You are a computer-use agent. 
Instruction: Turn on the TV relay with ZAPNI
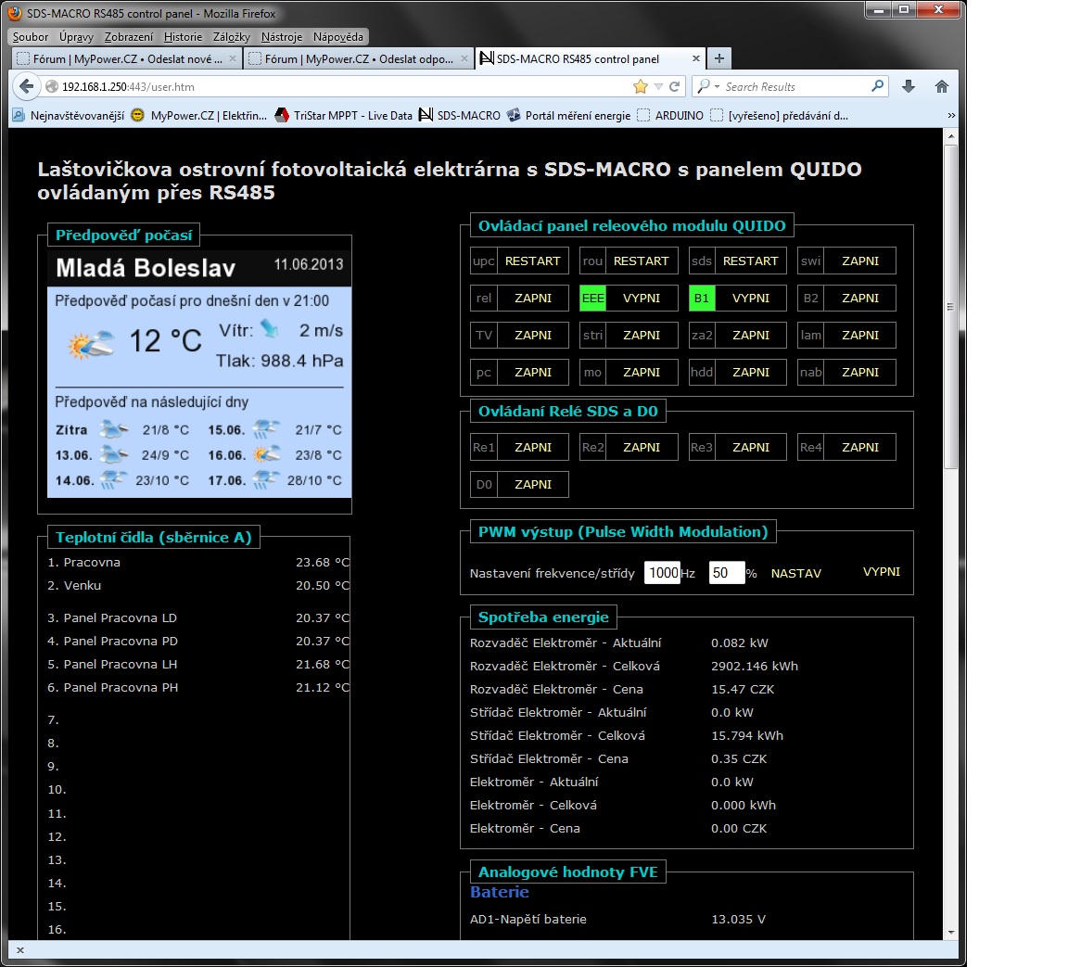coord(532,336)
